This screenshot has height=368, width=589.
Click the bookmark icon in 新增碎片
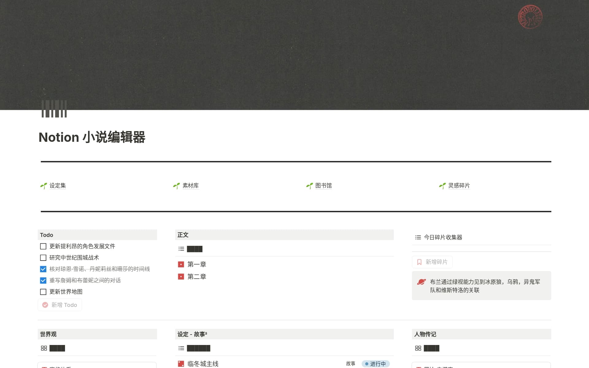[x=419, y=262]
